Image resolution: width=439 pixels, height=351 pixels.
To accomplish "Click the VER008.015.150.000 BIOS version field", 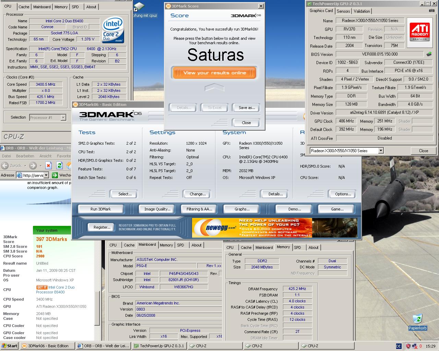I will tap(380, 54).
